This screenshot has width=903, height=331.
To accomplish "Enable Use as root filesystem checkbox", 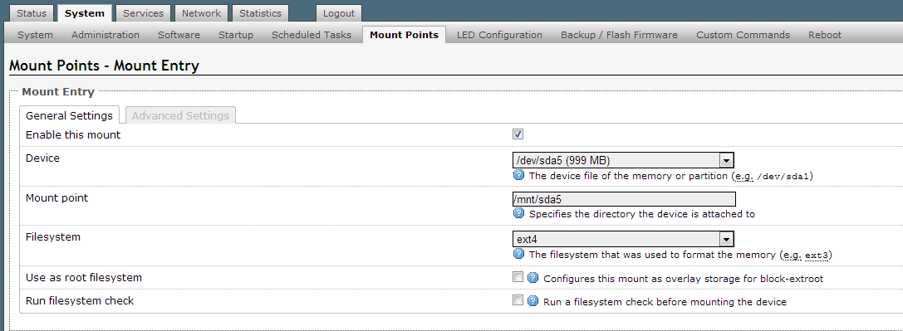I will 518,277.
